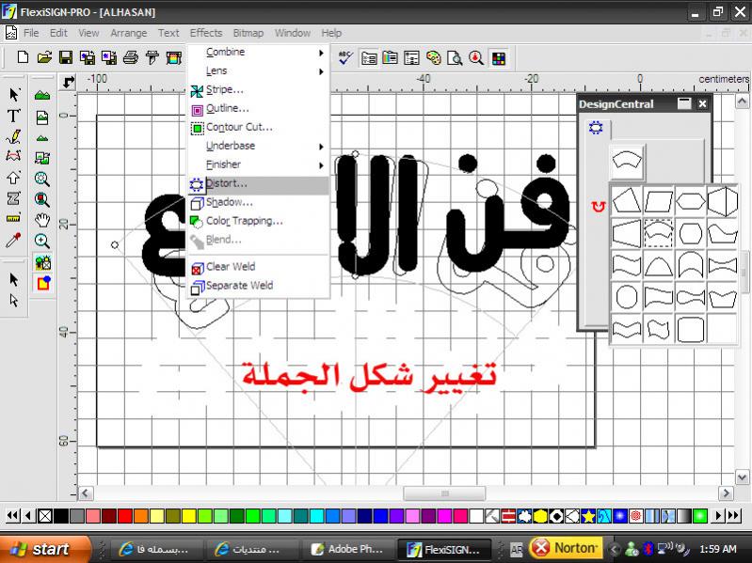Click the spell check ABC icon
The height and width of the screenshot is (563, 752).
(x=345, y=58)
